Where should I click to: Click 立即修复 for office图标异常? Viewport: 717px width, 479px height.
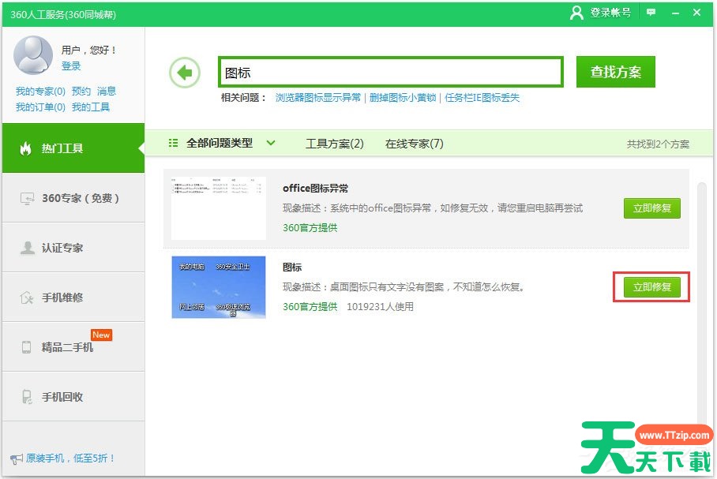tap(651, 209)
